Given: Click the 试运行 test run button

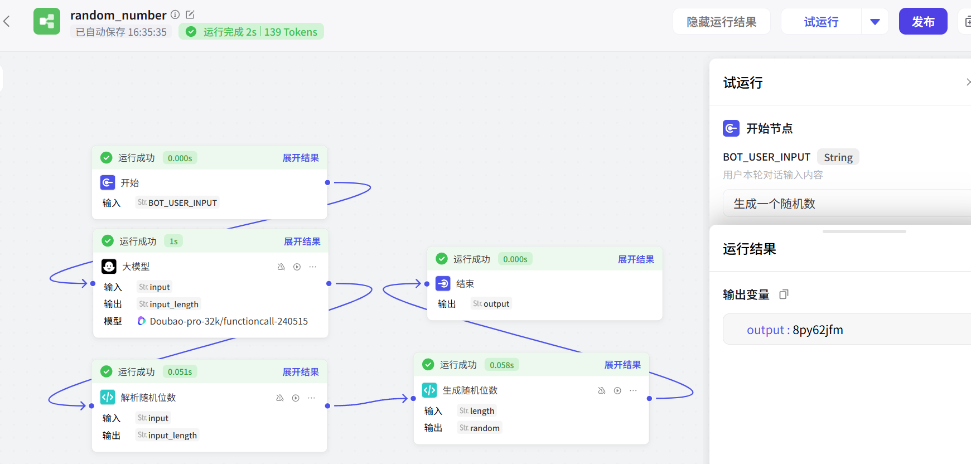Looking at the screenshot, I should (x=821, y=22).
